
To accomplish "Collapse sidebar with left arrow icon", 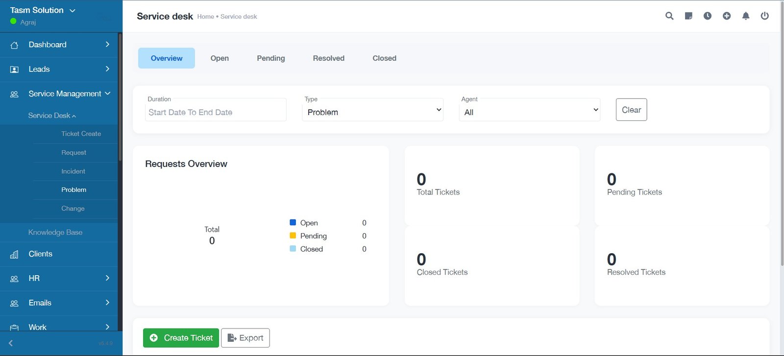I will (11, 343).
